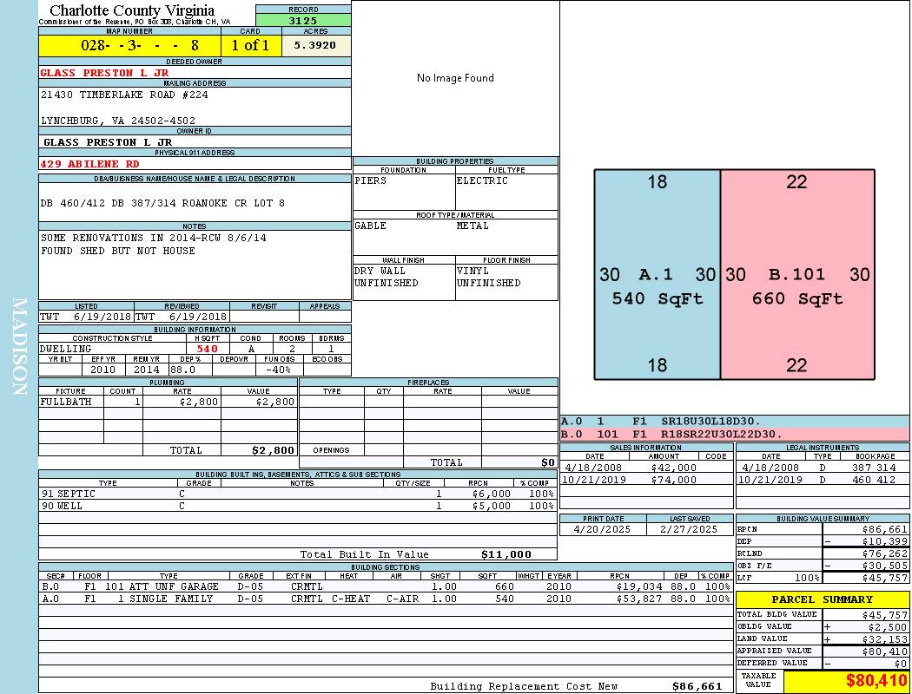Click the note SOME RENOVATIONS IN 2014
Screen dimensions: 912x694
[154, 238]
